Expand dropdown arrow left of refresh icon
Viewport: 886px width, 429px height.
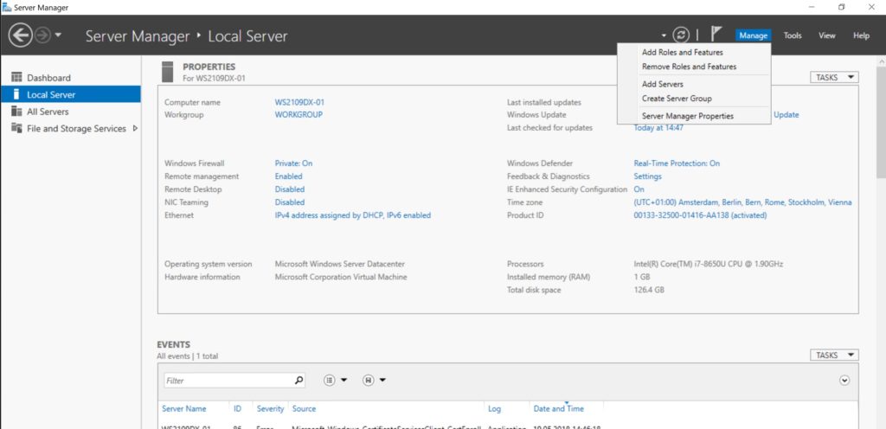pyautogui.click(x=664, y=36)
